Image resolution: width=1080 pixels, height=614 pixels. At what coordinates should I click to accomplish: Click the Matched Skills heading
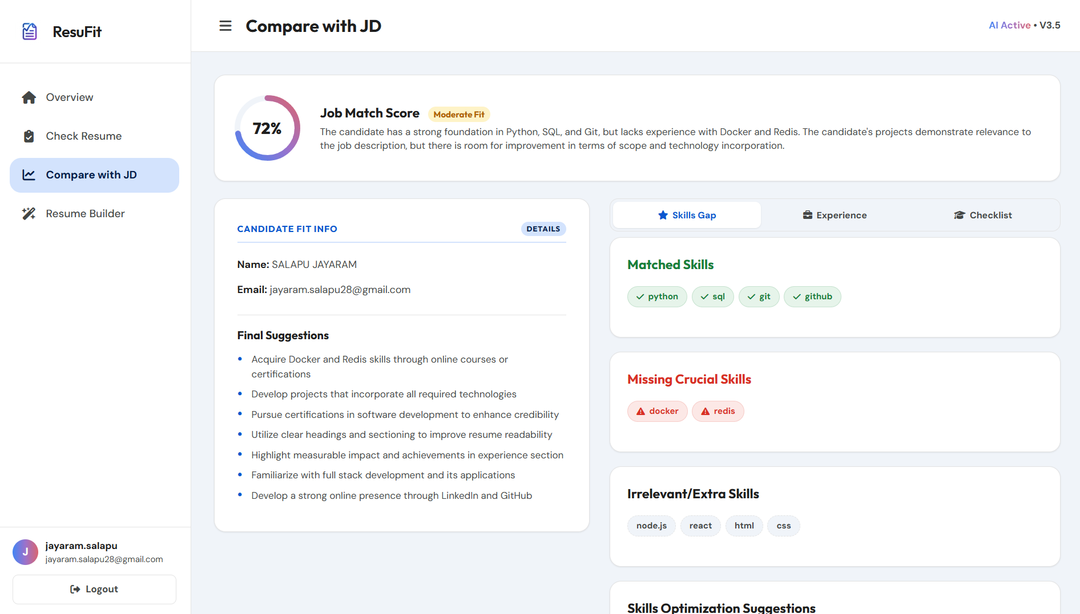(x=671, y=265)
